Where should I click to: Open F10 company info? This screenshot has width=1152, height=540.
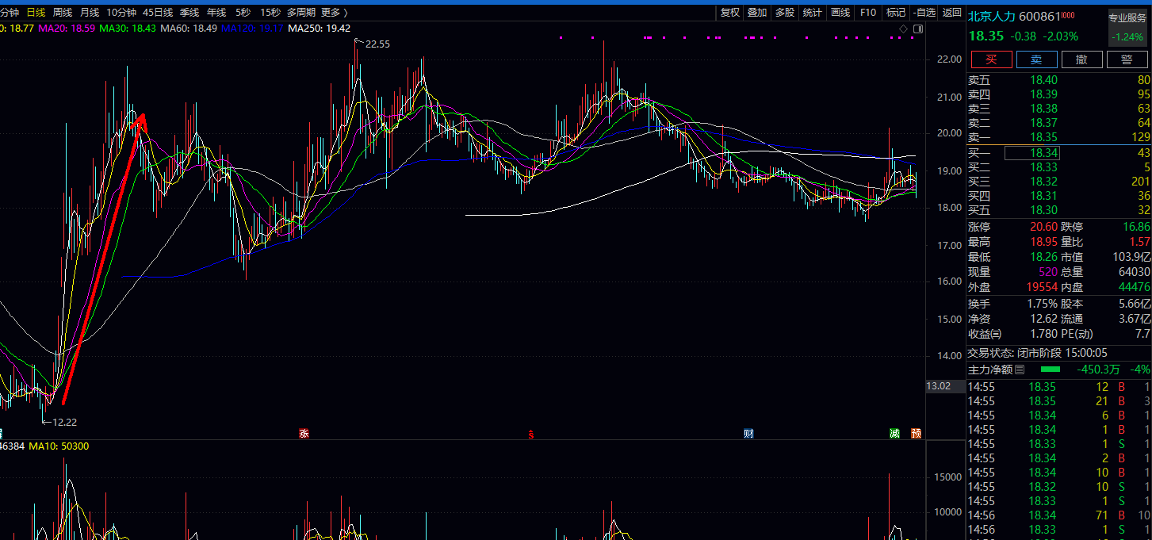pos(868,13)
